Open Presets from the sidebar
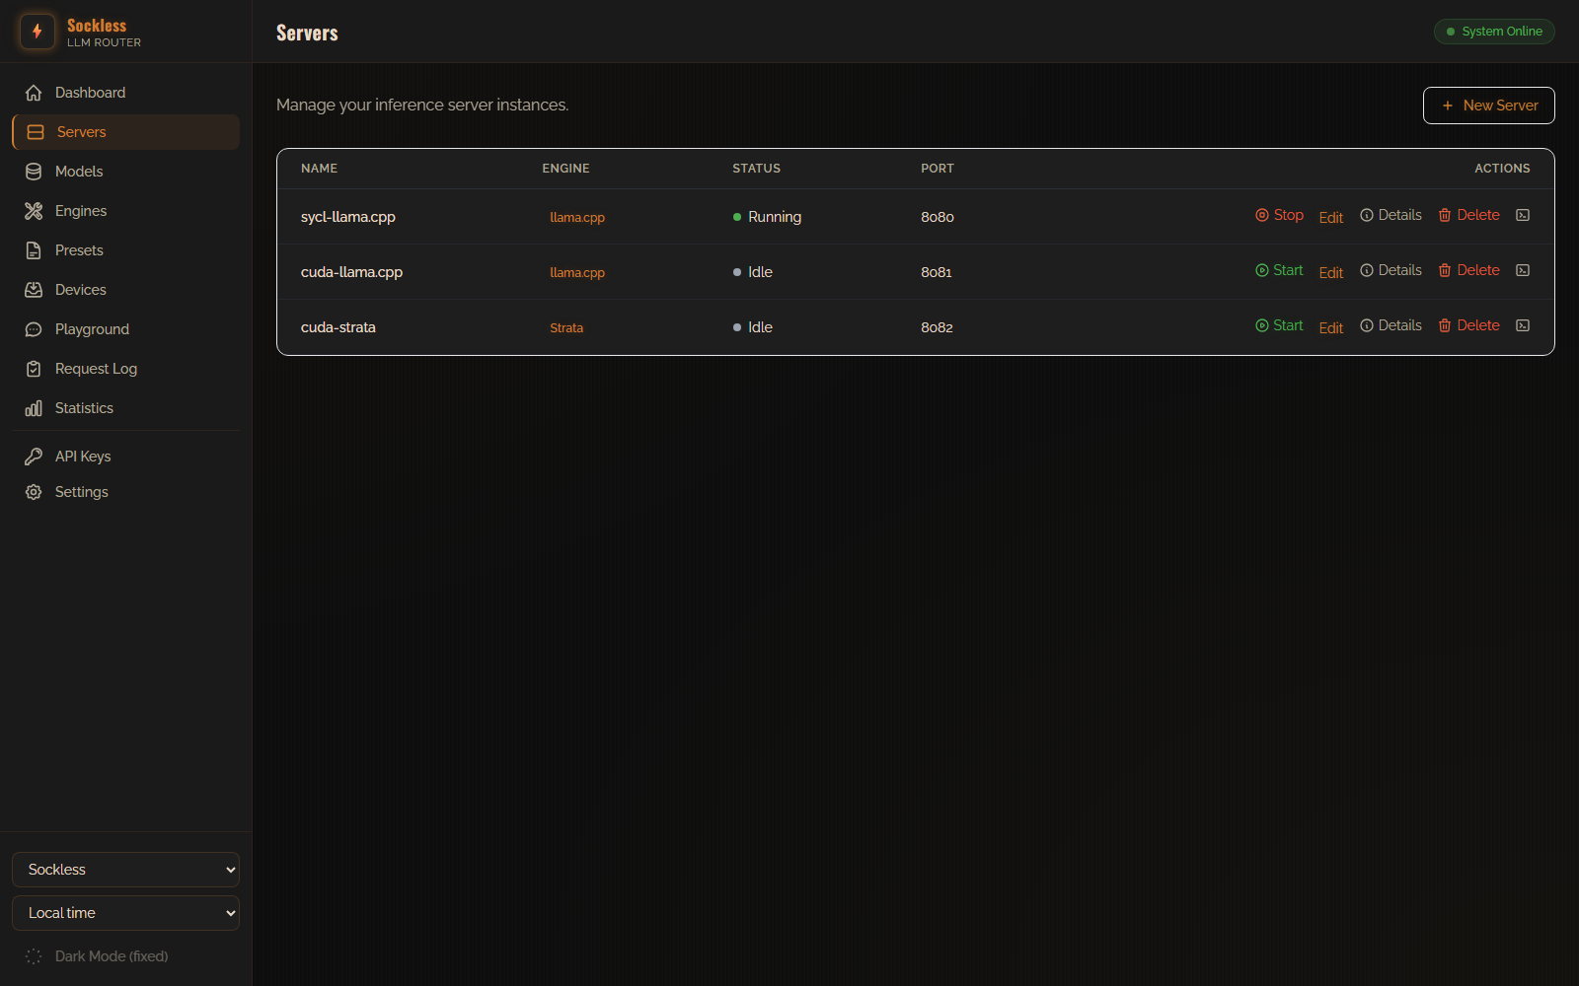Screen dimensions: 1579x986 125,250
